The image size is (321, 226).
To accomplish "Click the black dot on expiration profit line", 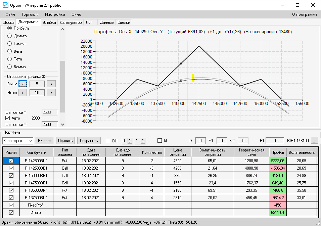I will click(x=181, y=64).
